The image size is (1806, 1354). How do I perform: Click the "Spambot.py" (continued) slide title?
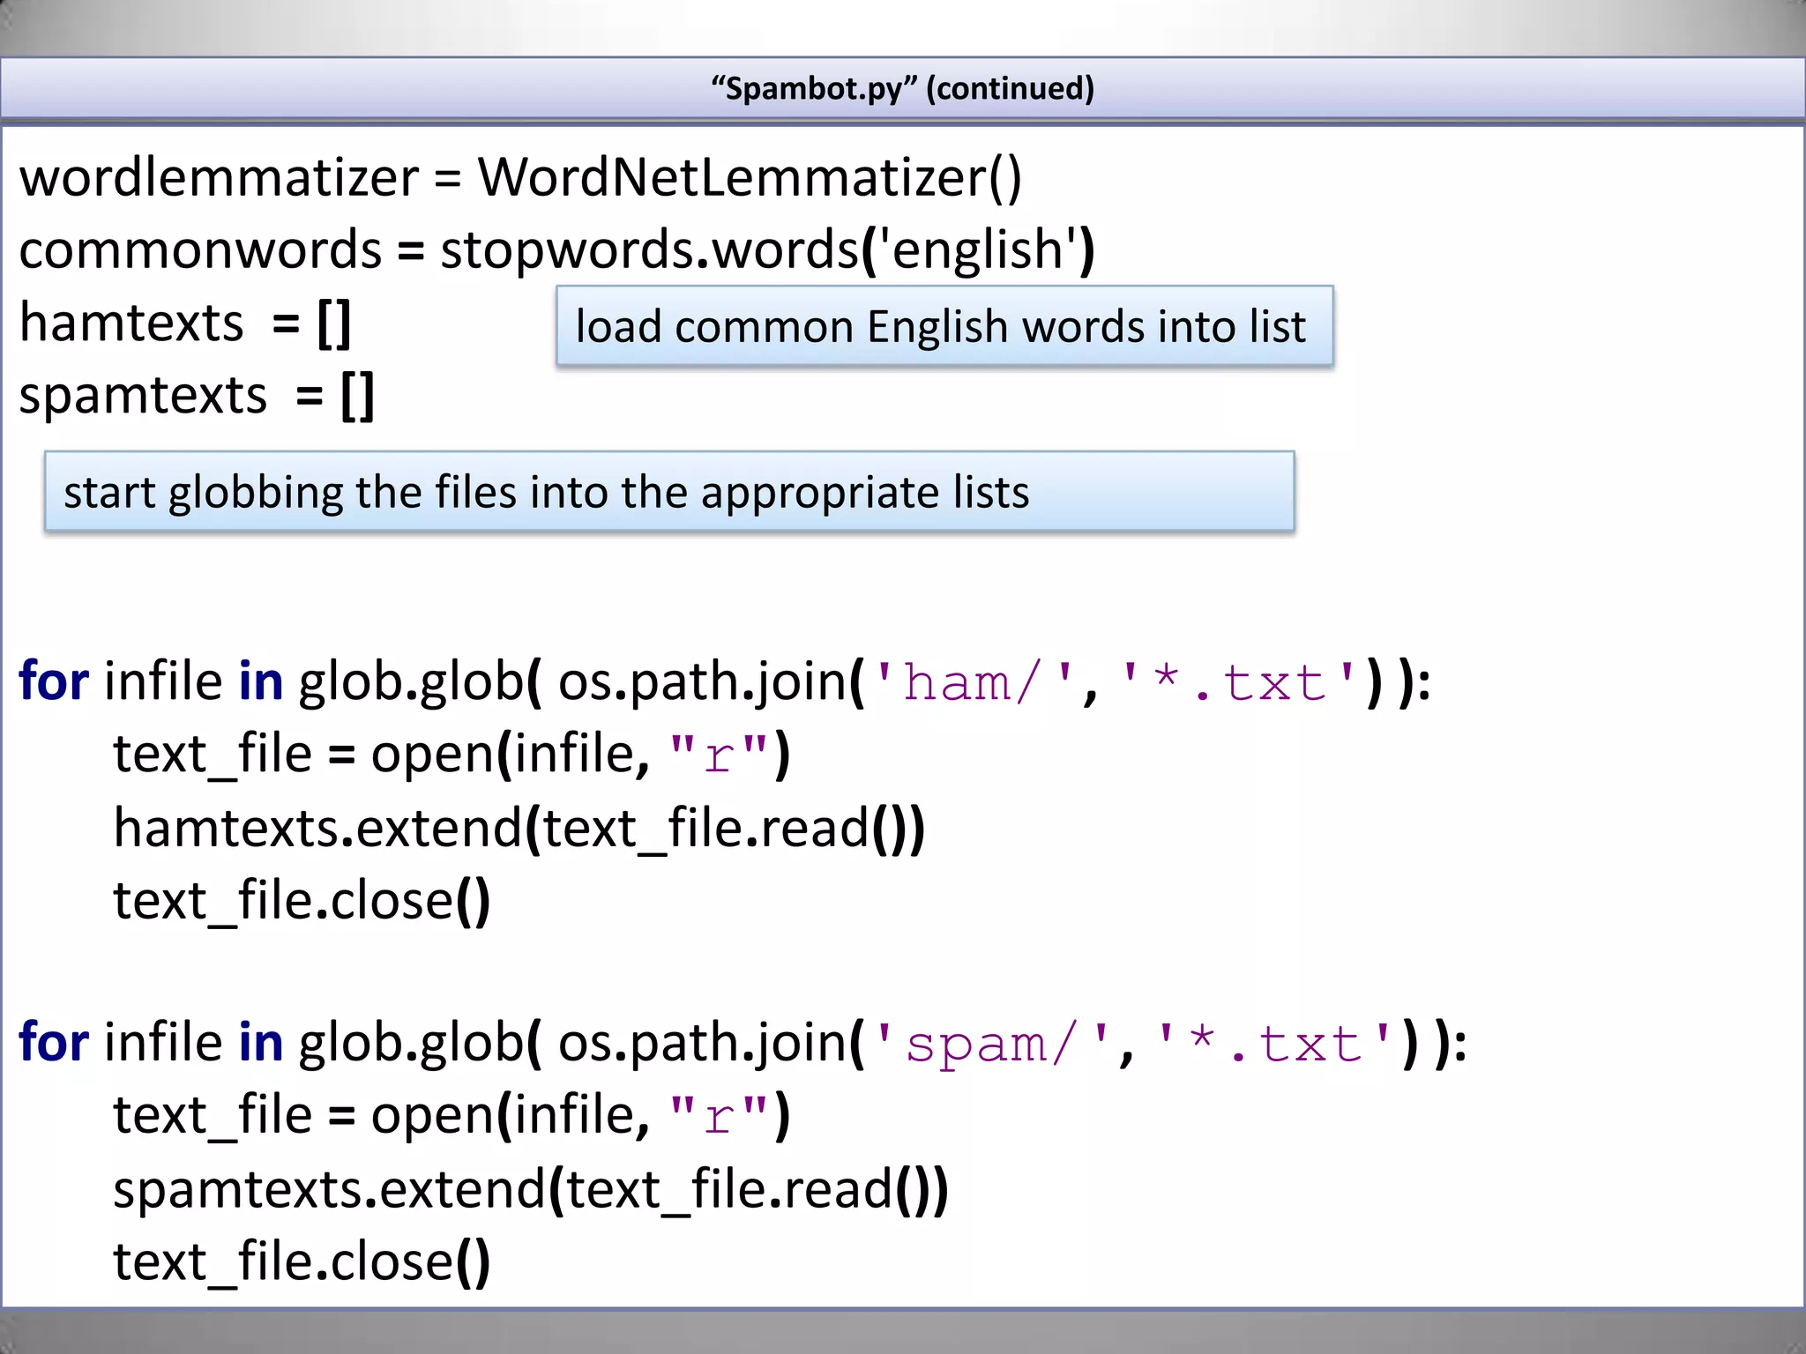click(x=902, y=88)
